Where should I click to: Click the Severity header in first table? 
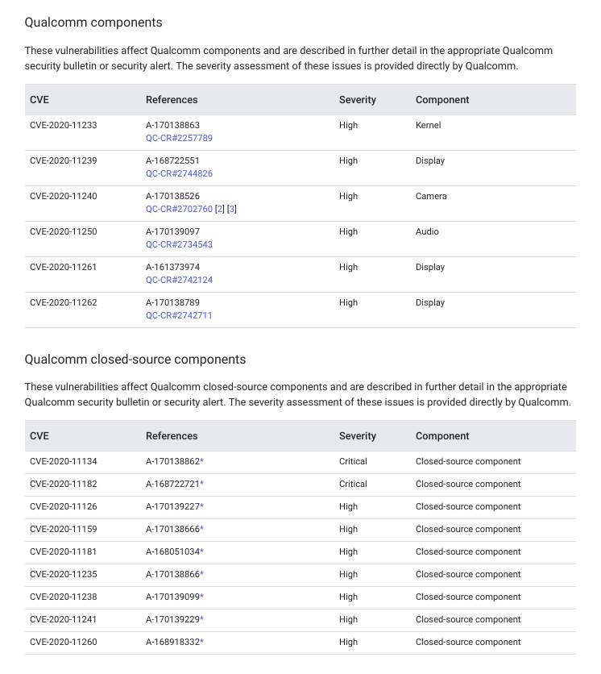coord(358,100)
